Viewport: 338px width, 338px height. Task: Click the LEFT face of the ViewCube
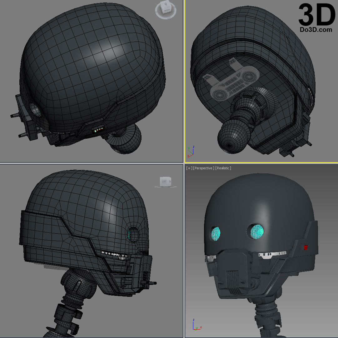tap(164, 181)
